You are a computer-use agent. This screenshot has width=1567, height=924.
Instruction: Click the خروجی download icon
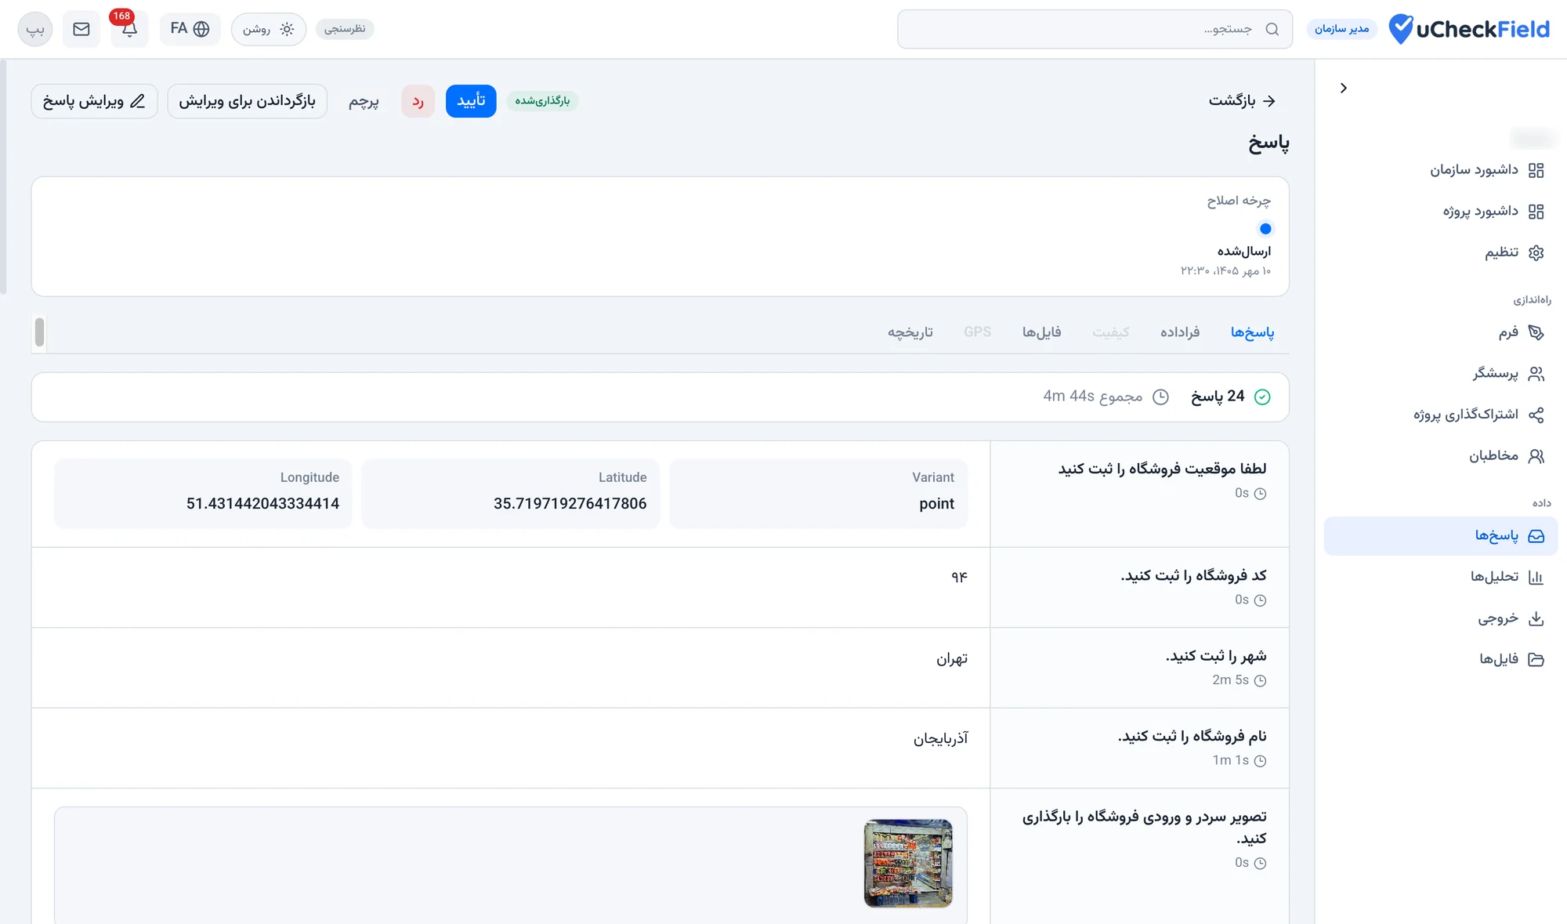[1536, 618]
